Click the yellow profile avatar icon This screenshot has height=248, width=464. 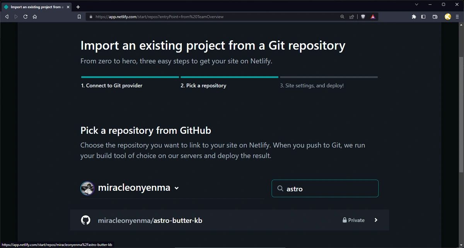448,17
